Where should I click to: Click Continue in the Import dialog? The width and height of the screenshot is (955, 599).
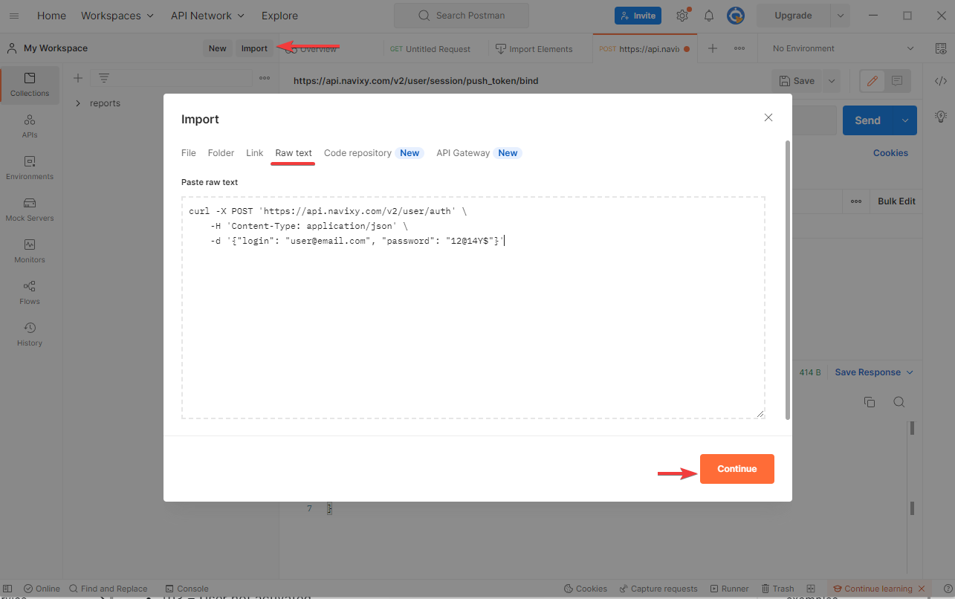pyautogui.click(x=737, y=469)
